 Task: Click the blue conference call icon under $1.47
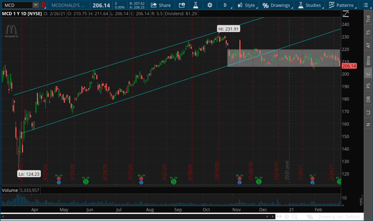click(58, 183)
